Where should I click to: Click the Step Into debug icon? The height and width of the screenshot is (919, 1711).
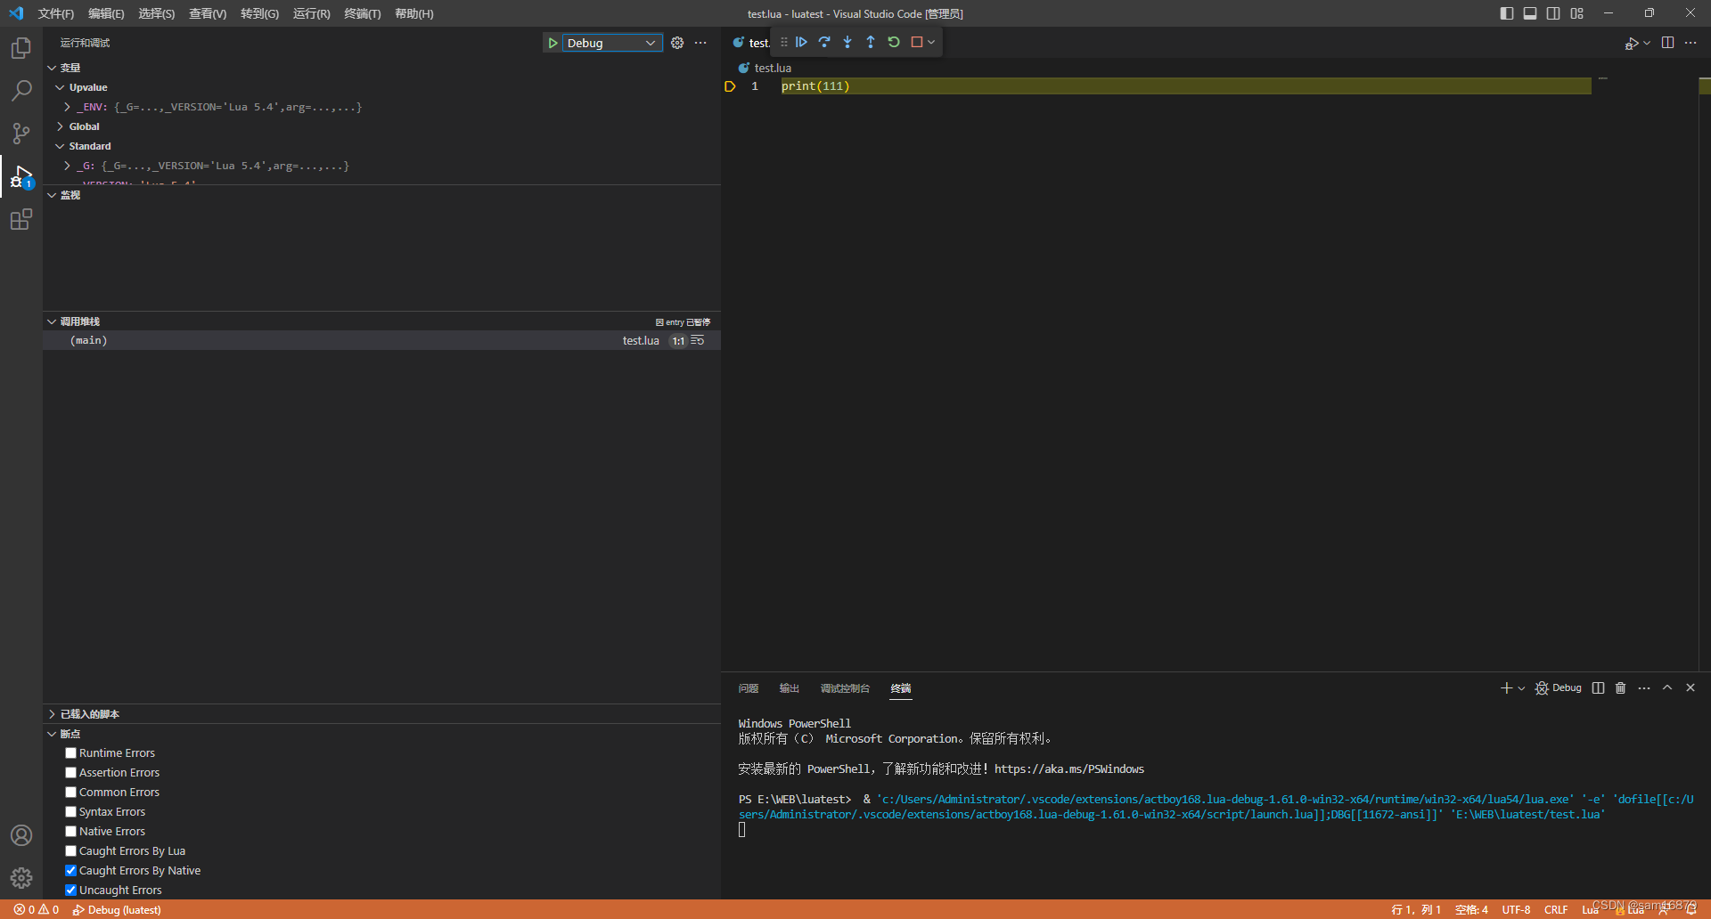pos(847,42)
